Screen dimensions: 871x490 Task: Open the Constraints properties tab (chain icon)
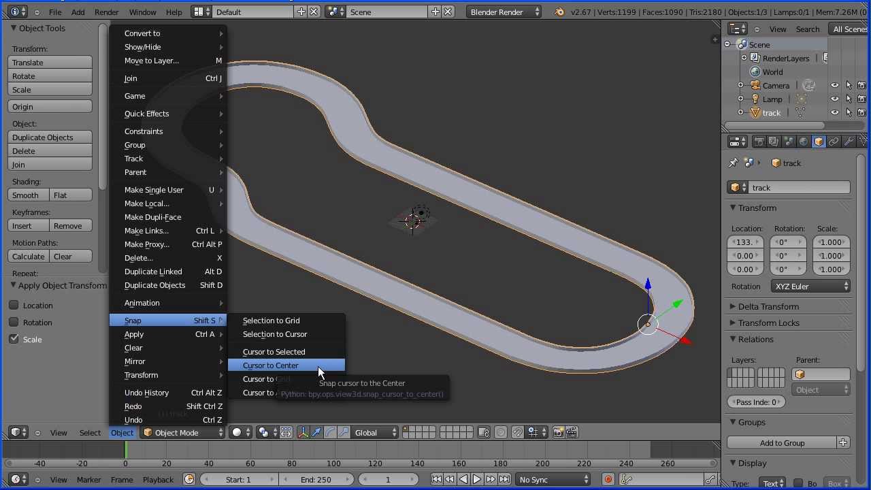tap(834, 142)
